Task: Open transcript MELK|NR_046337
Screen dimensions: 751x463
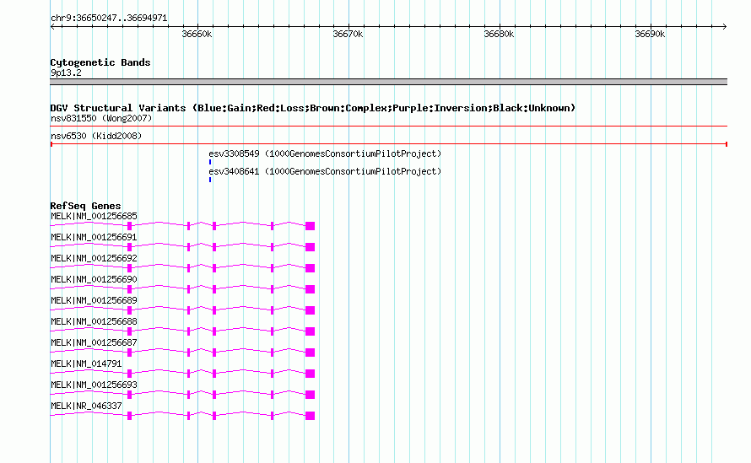Action: tap(86, 406)
